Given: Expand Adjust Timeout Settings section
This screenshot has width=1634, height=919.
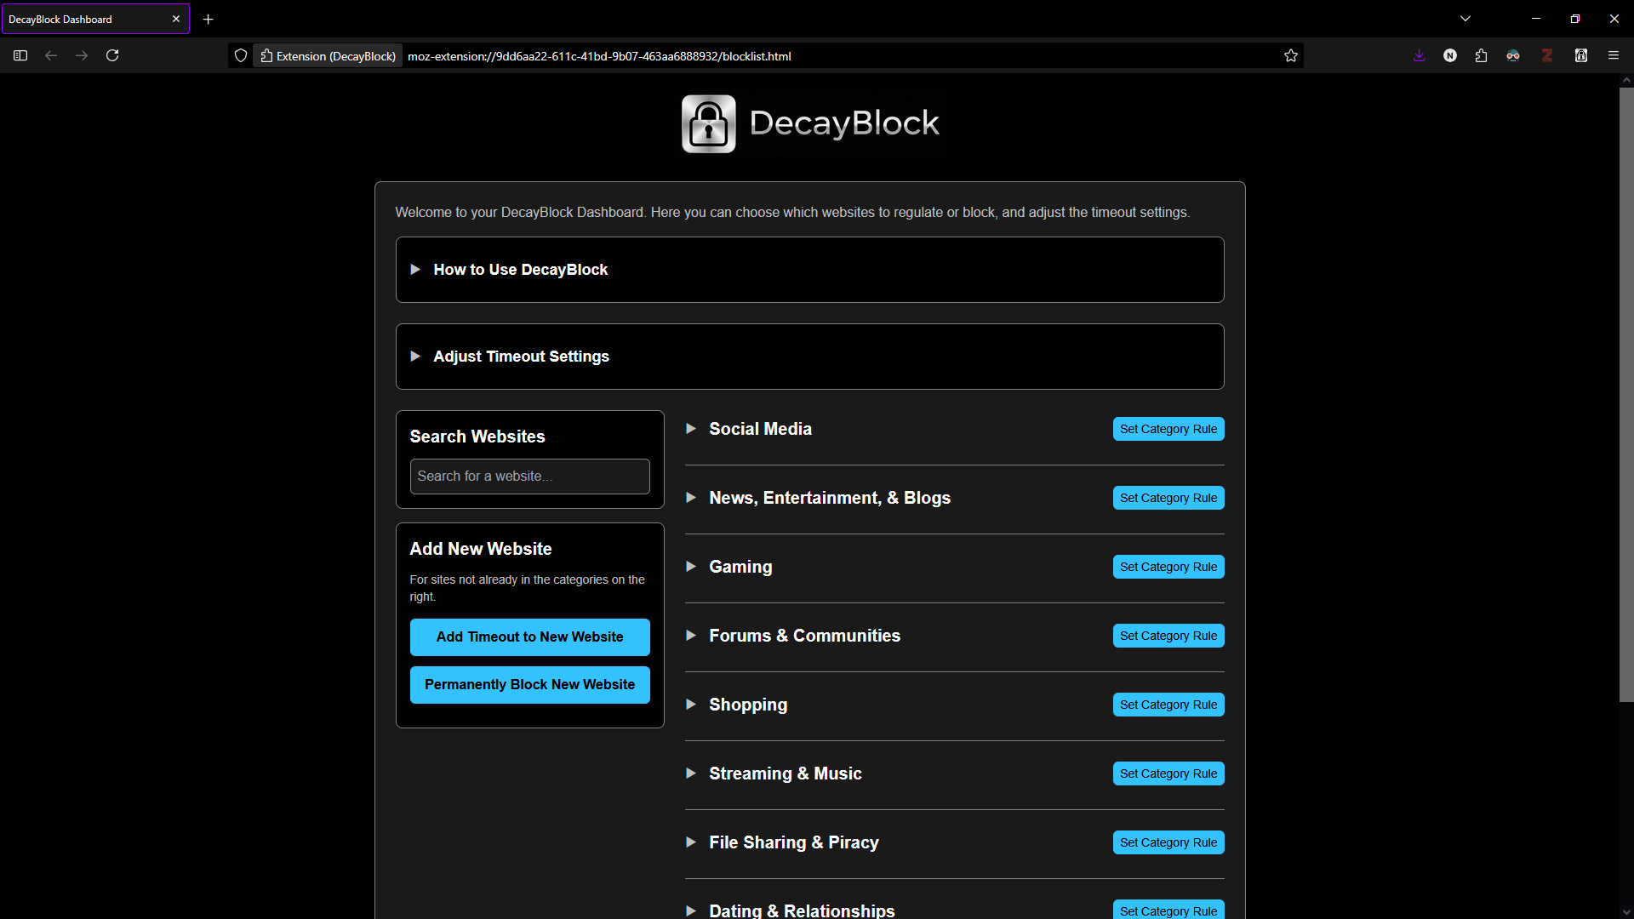Looking at the screenshot, I should (521, 357).
